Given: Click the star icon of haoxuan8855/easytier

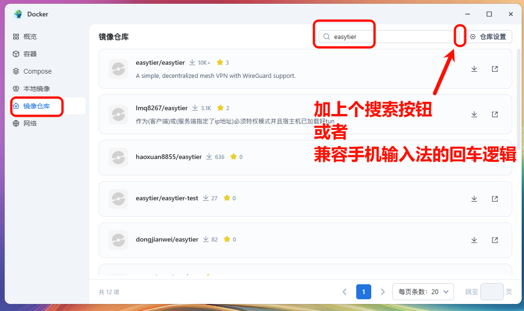Looking at the screenshot, I should coord(234,157).
